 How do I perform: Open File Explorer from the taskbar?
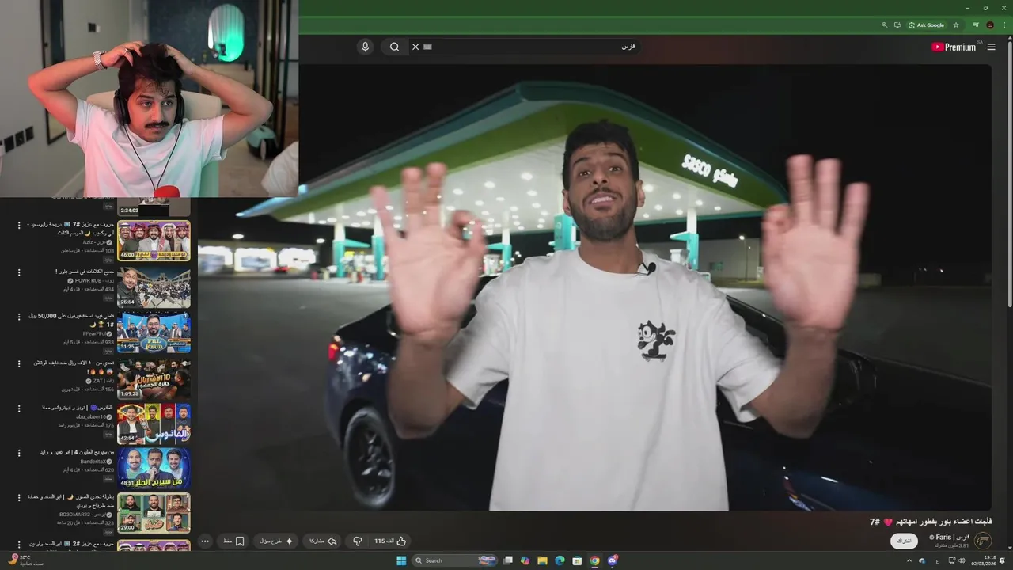tap(542, 560)
